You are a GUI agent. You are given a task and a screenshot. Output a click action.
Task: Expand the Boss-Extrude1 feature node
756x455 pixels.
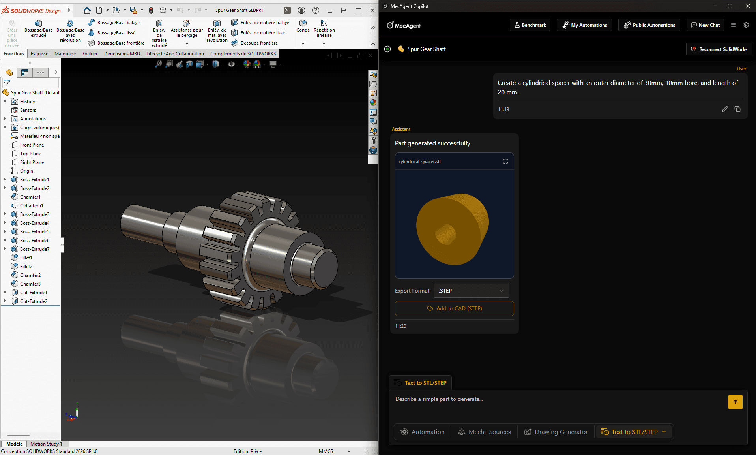(x=5, y=180)
